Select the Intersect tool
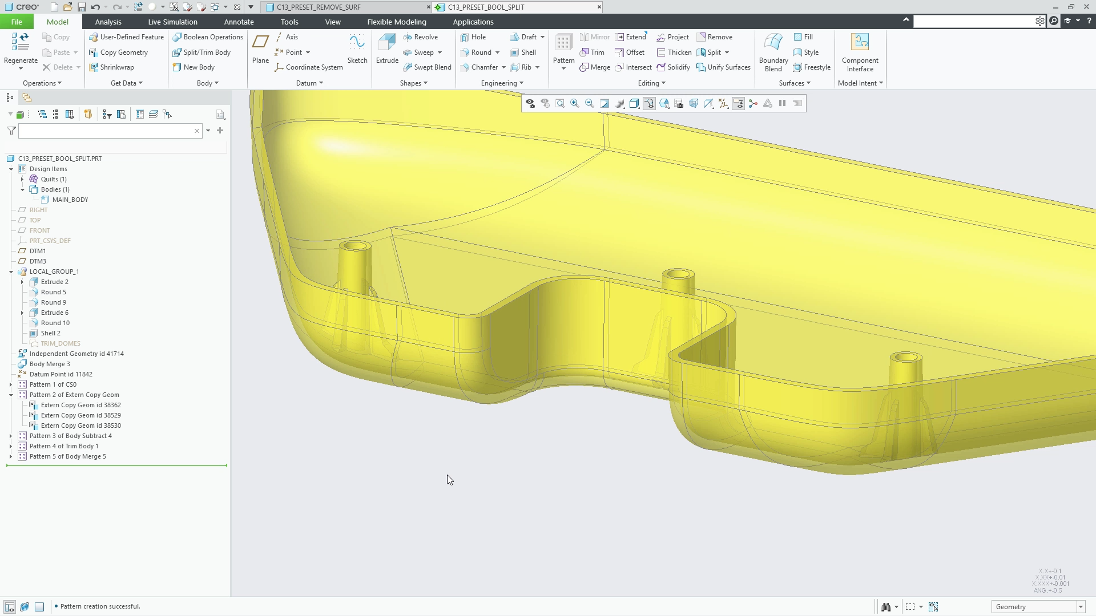The height and width of the screenshot is (616, 1096). (x=633, y=67)
